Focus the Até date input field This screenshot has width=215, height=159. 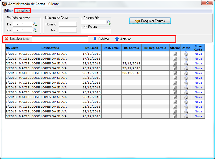pos(22,30)
